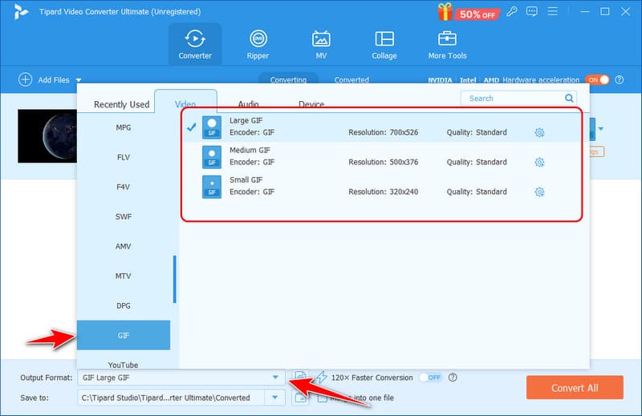The image size is (642, 416).
Task: Open More Tools toolbox
Action: pyautogui.click(x=447, y=45)
